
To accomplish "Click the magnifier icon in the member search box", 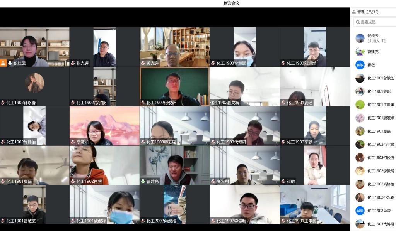I will click(x=357, y=22).
